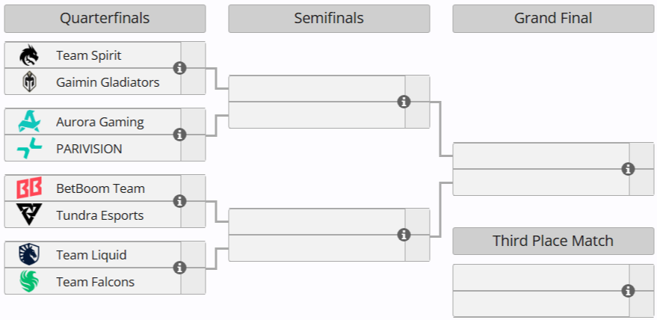The height and width of the screenshot is (320, 657).
Task: Click the Team Falcons green logo
Action: coord(29,282)
